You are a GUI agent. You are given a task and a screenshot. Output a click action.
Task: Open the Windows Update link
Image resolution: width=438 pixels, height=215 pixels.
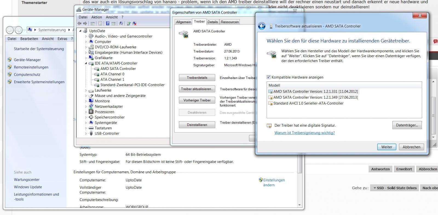[x=28, y=187]
